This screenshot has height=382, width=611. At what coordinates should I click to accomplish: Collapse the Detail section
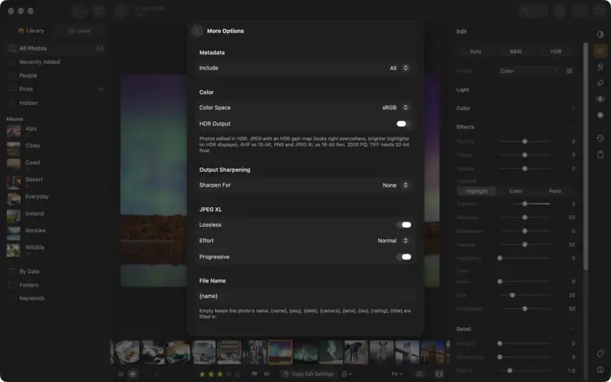coord(516,329)
